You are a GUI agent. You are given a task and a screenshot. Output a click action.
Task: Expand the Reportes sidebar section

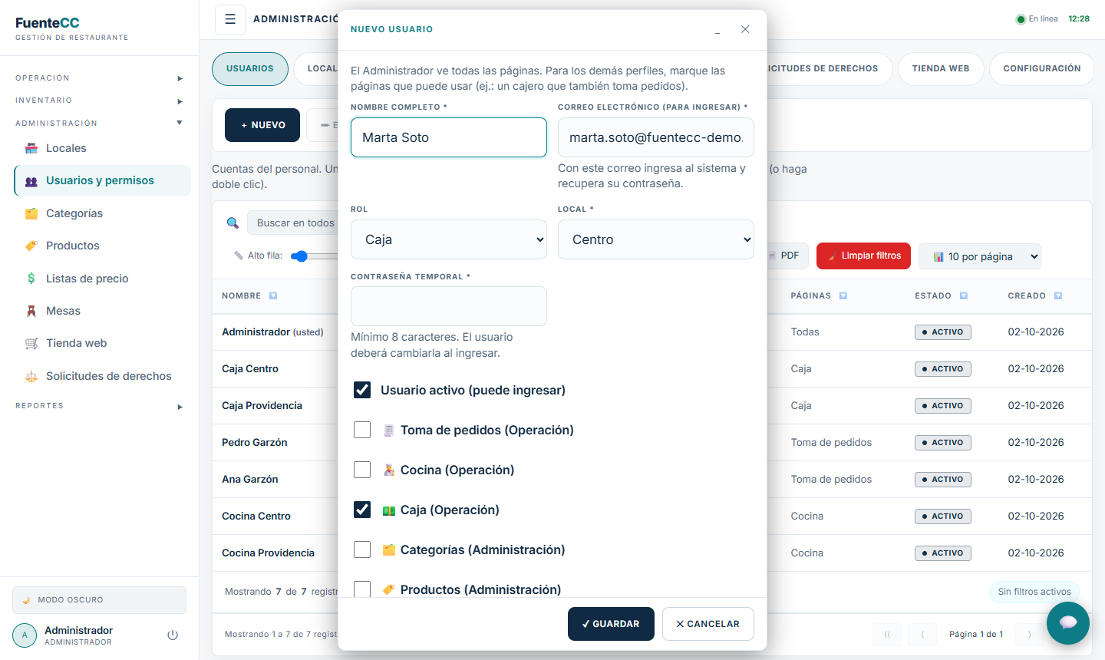(99, 406)
